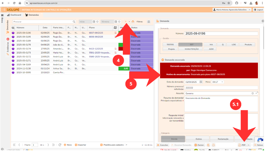Select the SST gestão toggle button

(192, 45)
